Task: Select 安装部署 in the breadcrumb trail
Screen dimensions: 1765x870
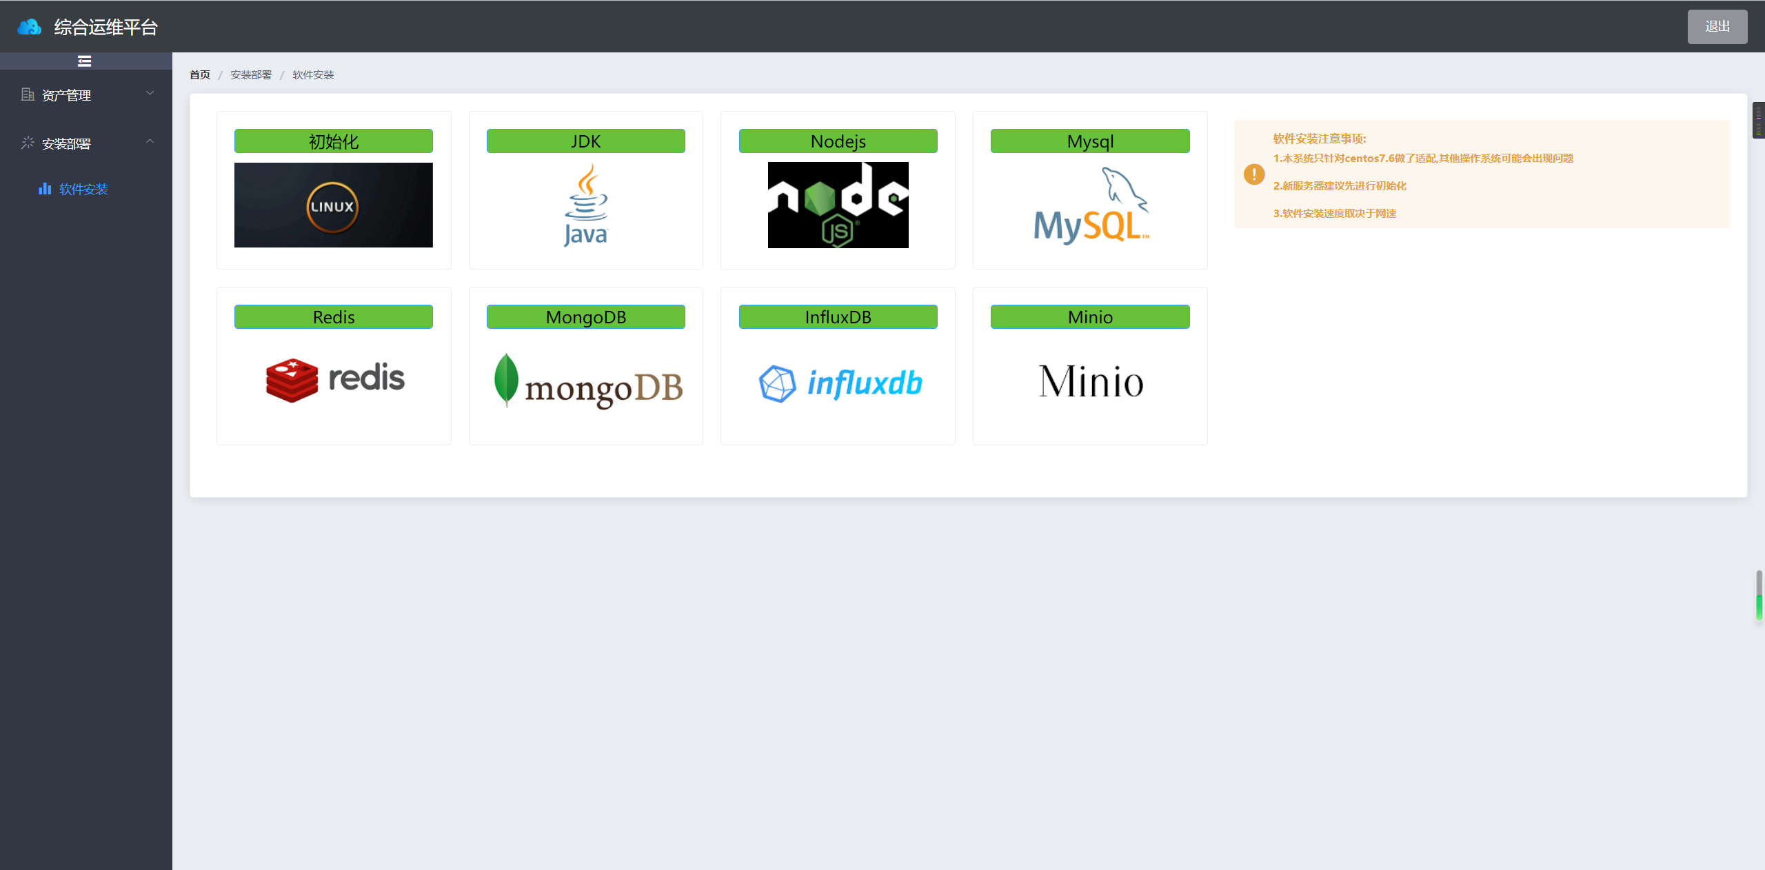Action: coord(250,74)
